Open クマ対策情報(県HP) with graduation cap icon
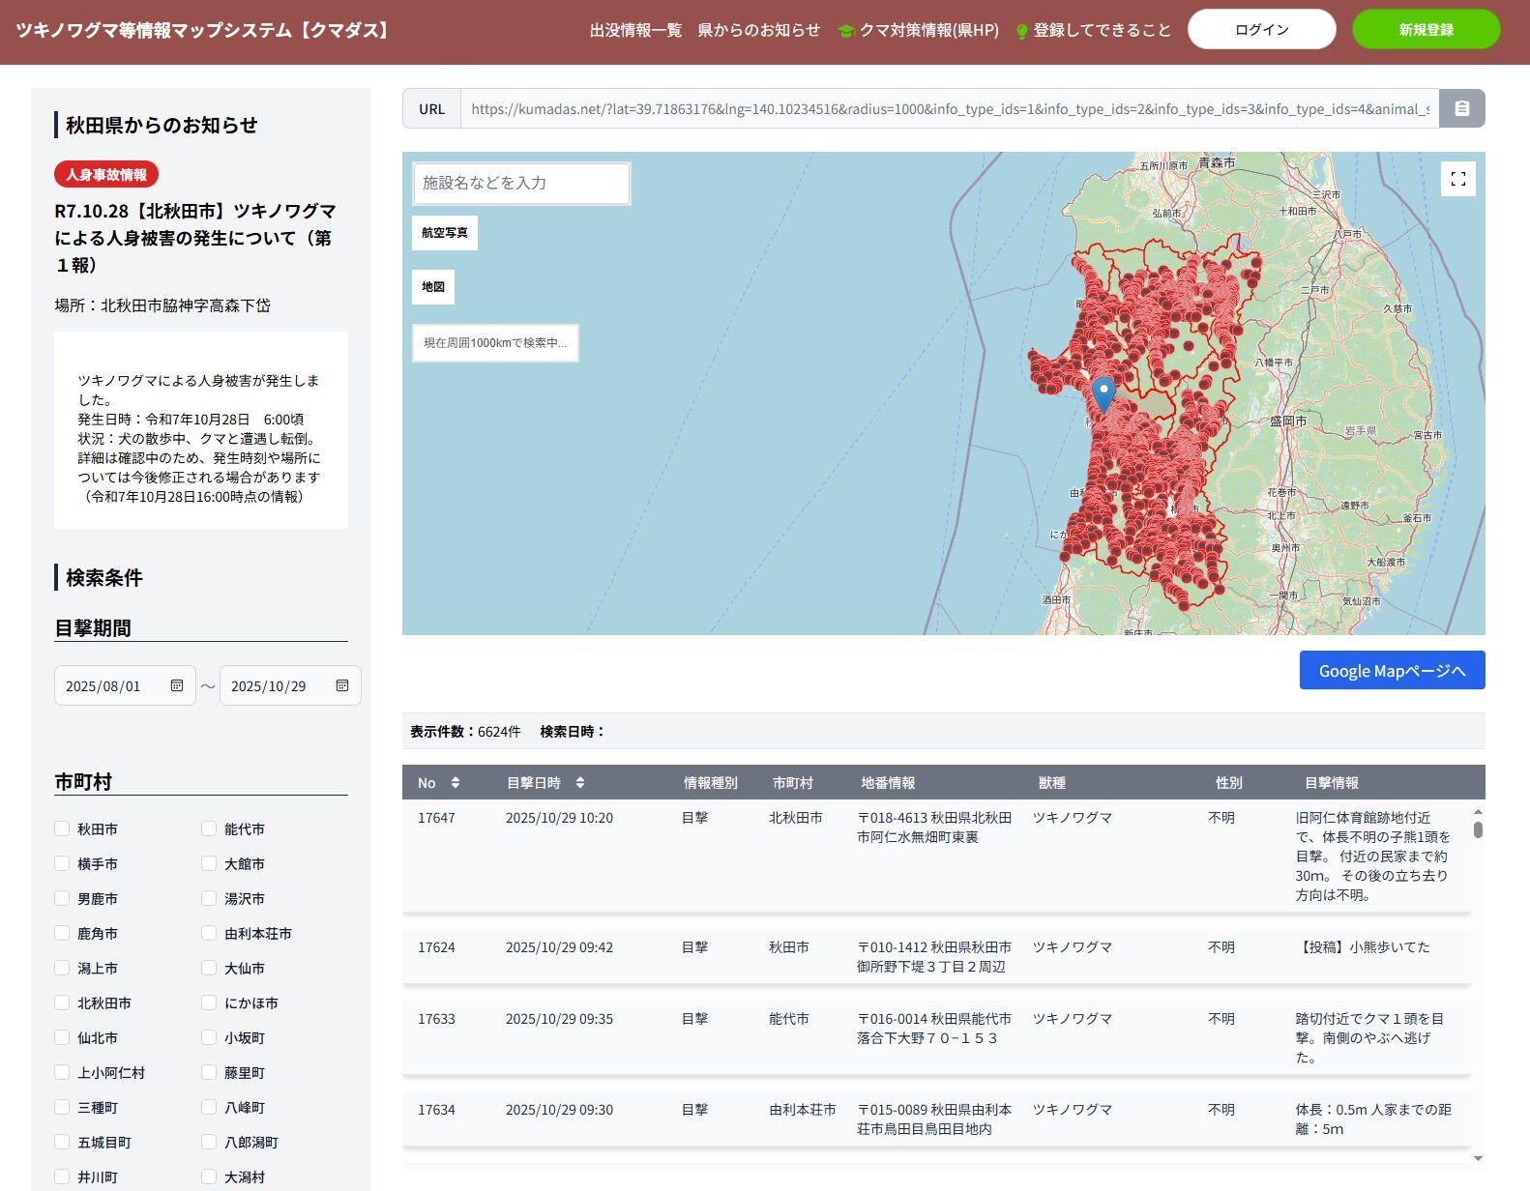This screenshot has width=1530, height=1191. click(919, 30)
